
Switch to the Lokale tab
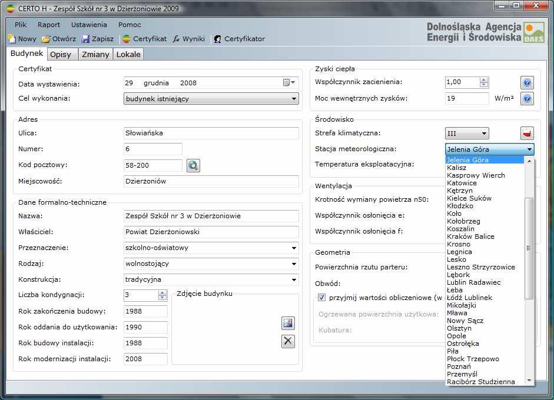tap(128, 54)
